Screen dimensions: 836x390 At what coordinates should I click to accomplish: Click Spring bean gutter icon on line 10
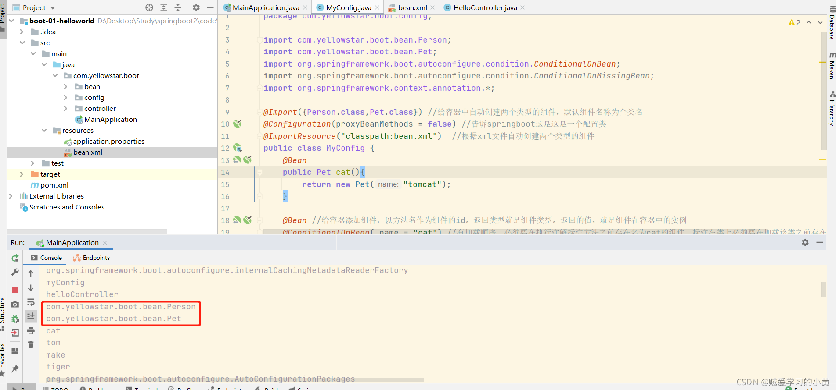point(238,124)
